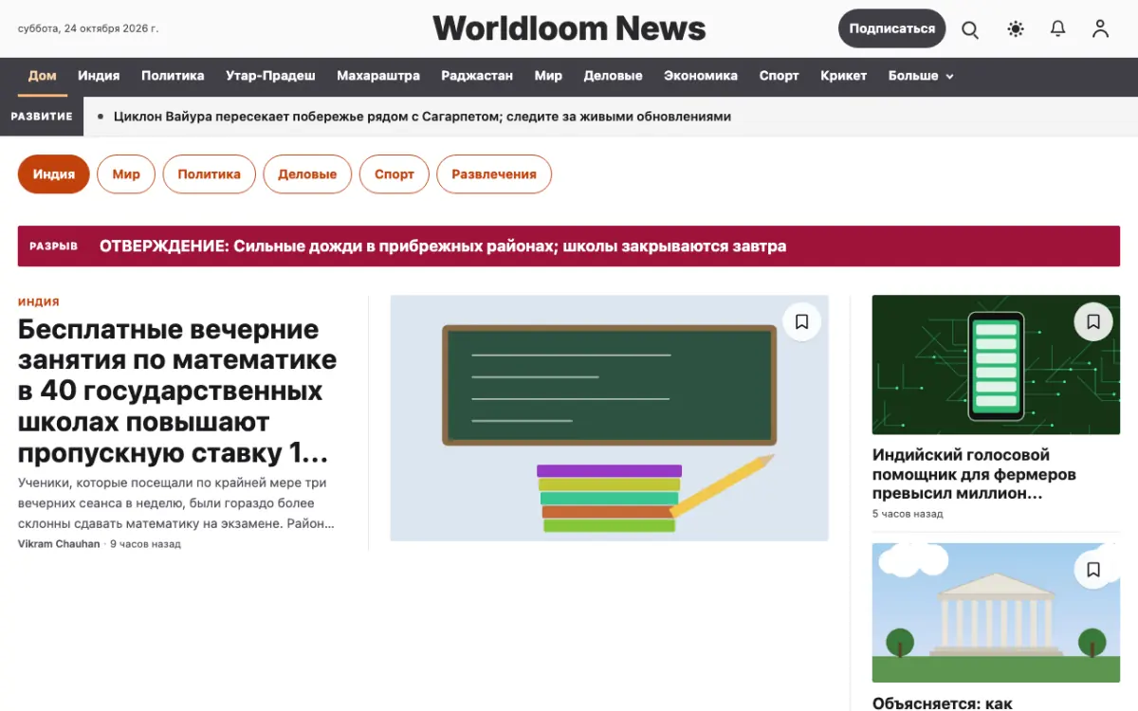Click the article summary starting with Ученики
This screenshot has height=711, width=1138.
tap(176, 502)
